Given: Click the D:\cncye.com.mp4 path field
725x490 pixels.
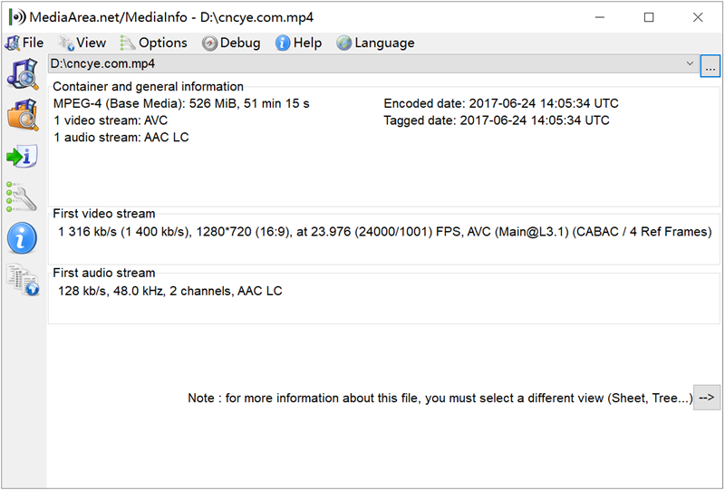Looking at the screenshot, I should click(362, 64).
